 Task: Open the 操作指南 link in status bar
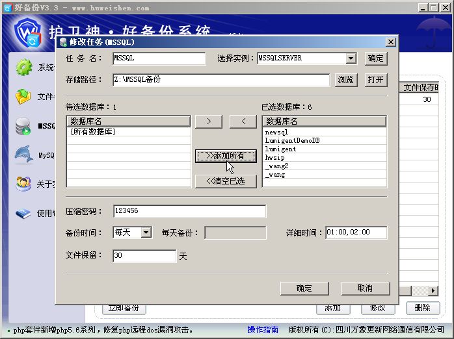[x=263, y=330]
